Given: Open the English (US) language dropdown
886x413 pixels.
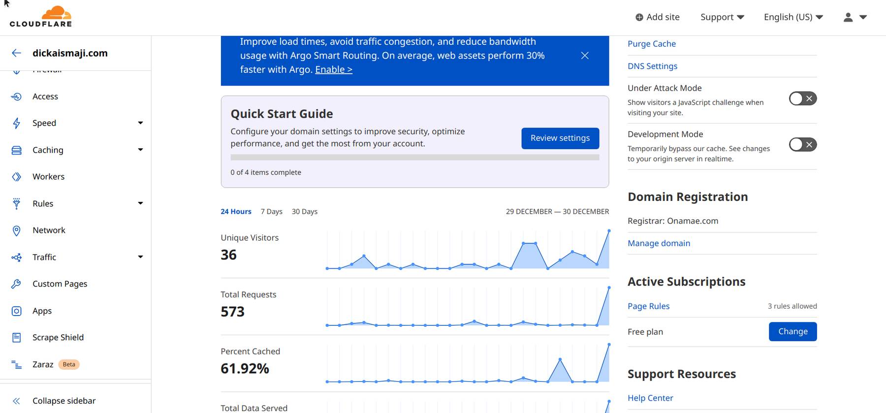Looking at the screenshot, I should pos(793,17).
